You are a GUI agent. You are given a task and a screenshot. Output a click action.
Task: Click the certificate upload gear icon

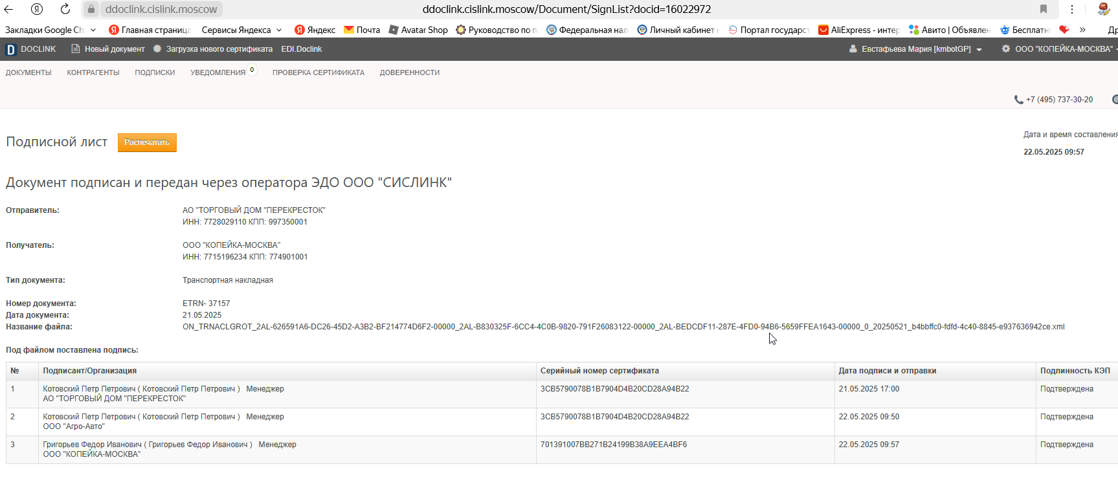pyautogui.click(x=157, y=49)
